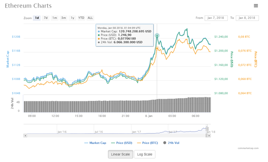The image size is (268, 162).
Task: Click the green USD price marker point
Action: [x=157, y=36]
